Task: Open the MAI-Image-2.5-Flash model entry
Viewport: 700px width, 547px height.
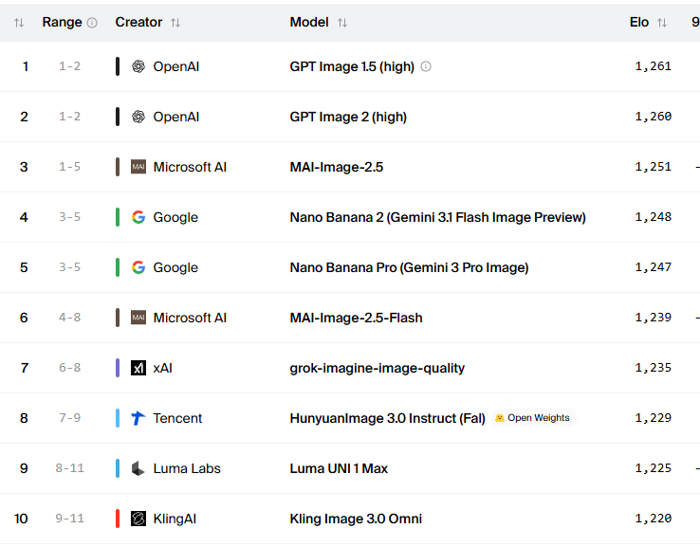Action: (x=356, y=318)
